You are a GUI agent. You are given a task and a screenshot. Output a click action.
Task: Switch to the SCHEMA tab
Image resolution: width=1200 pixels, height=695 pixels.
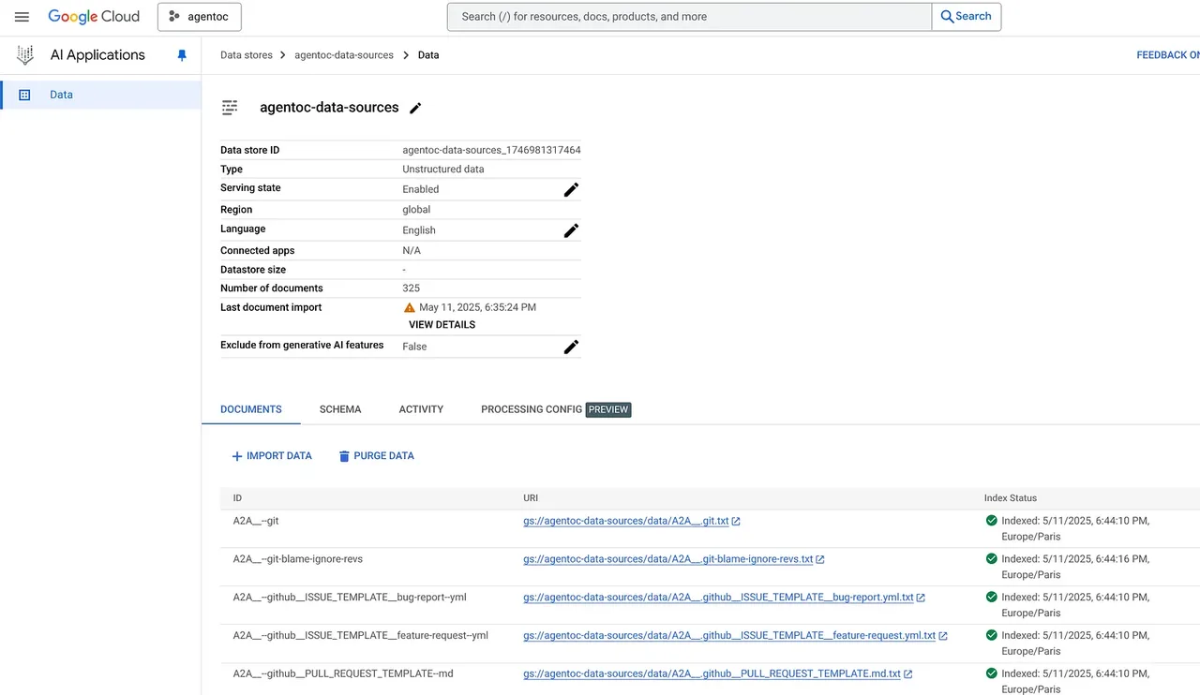[x=340, y=409]
